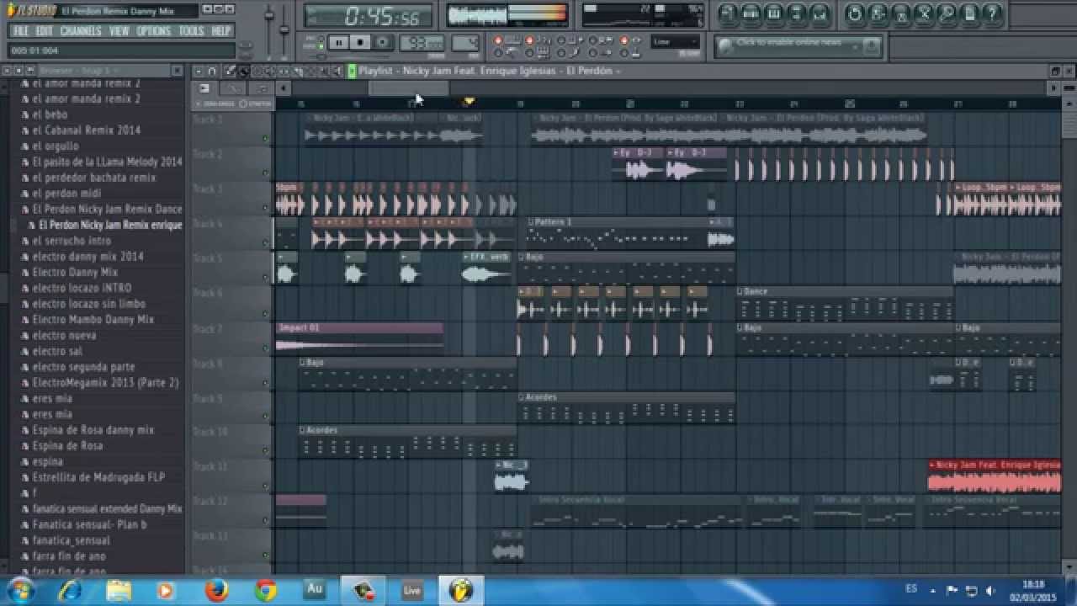Screen dimensions: 1077x606
Task: Mute Track 8 via its green dot
Action: pos(265,382)
